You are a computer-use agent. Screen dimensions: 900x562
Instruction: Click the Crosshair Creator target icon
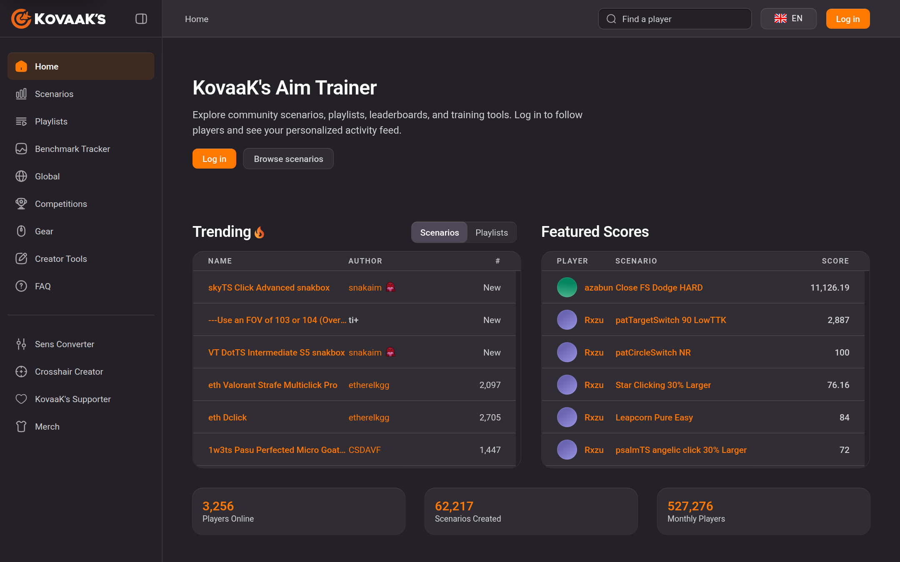click(x=21, y=371)
